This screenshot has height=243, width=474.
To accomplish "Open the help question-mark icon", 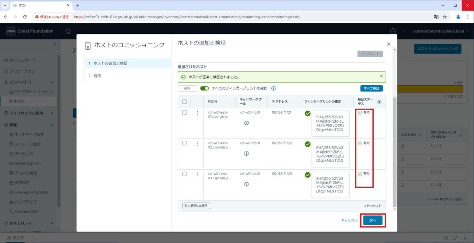I will 393,31.
